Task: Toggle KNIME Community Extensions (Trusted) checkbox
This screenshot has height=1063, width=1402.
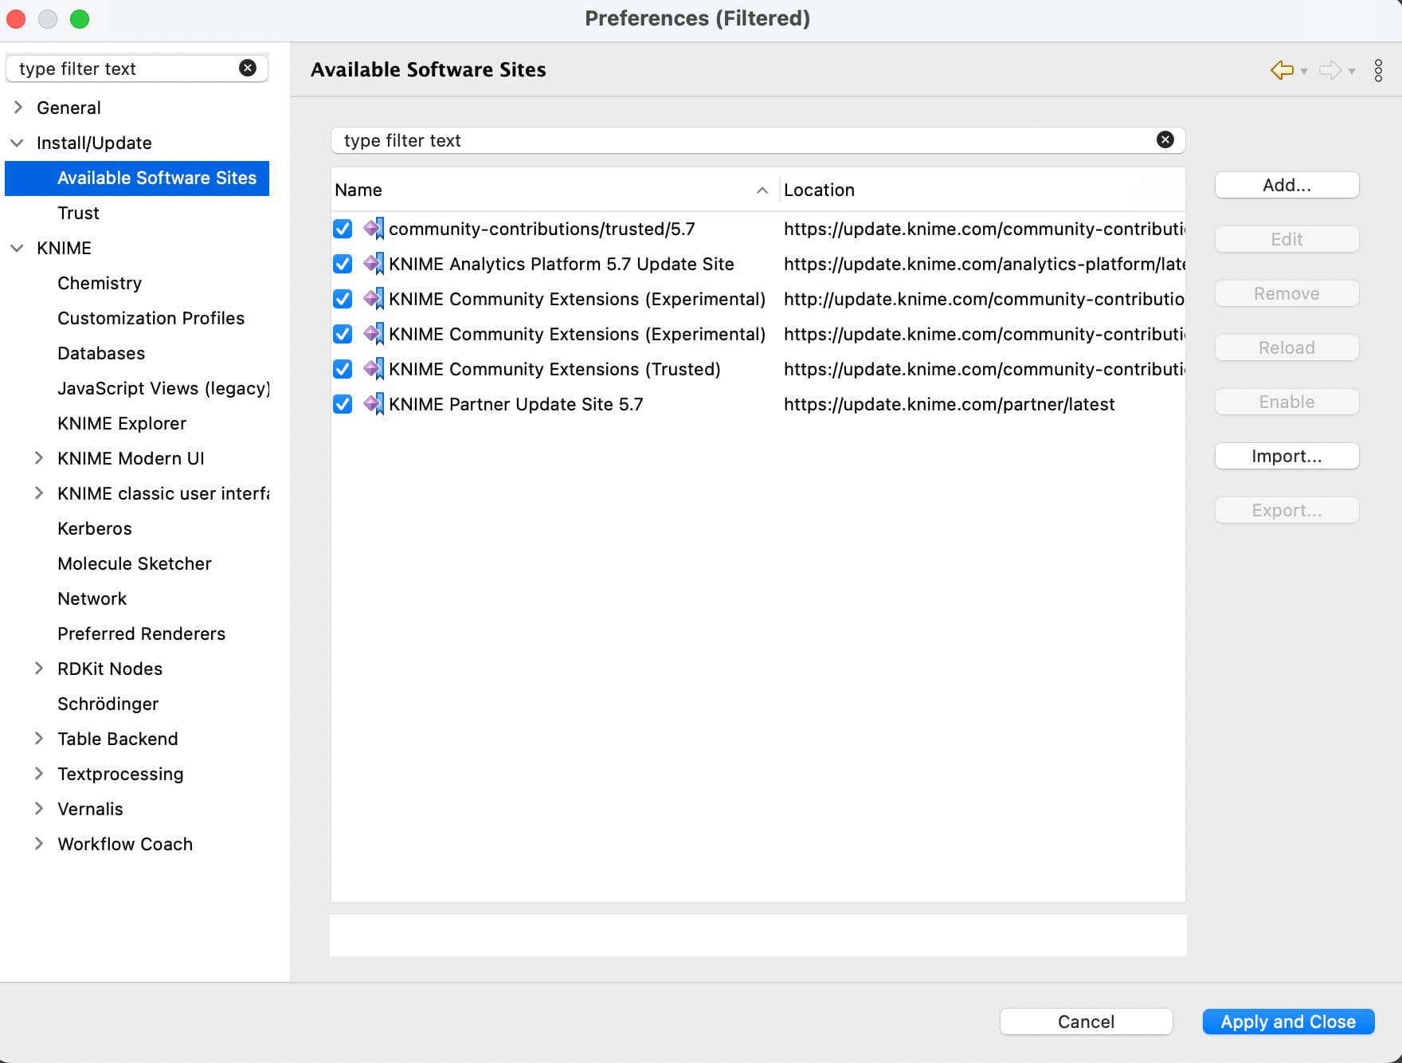Action: click(343, 369)
